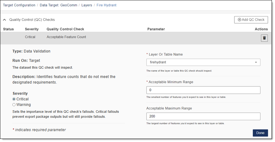Open Data Target: GeoComm breadcrumb
This screenshot has width=275, height=142.
58,5
